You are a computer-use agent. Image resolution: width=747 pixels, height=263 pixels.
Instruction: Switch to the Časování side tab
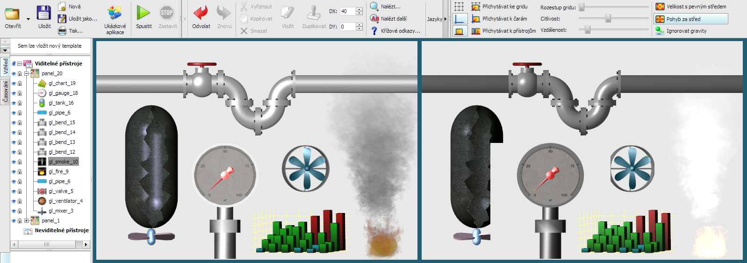click(5, 91)
